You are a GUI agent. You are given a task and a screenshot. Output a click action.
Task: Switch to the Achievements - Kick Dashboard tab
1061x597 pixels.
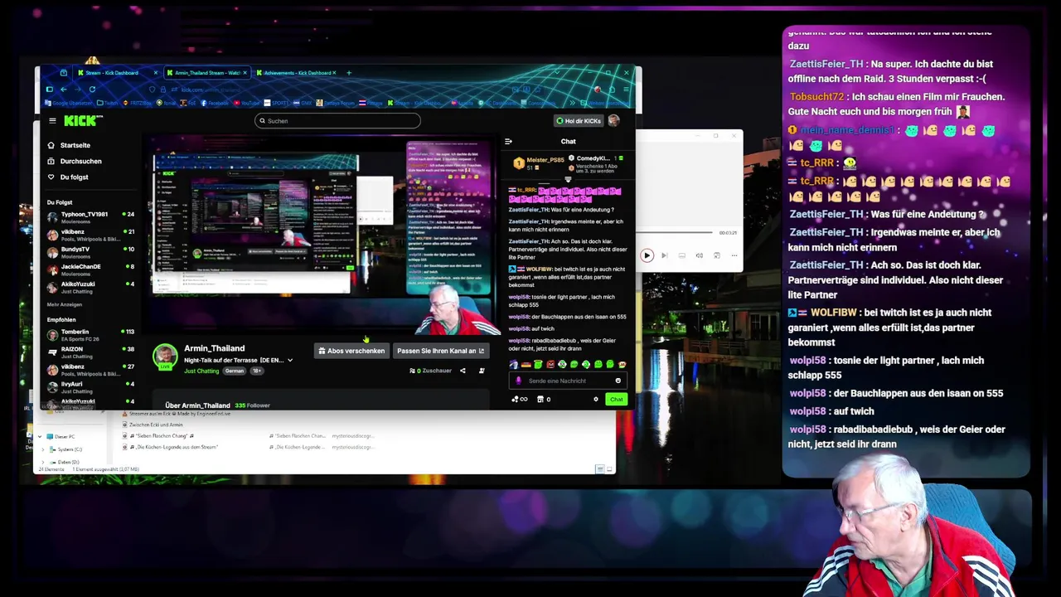(x=297, y=73)
